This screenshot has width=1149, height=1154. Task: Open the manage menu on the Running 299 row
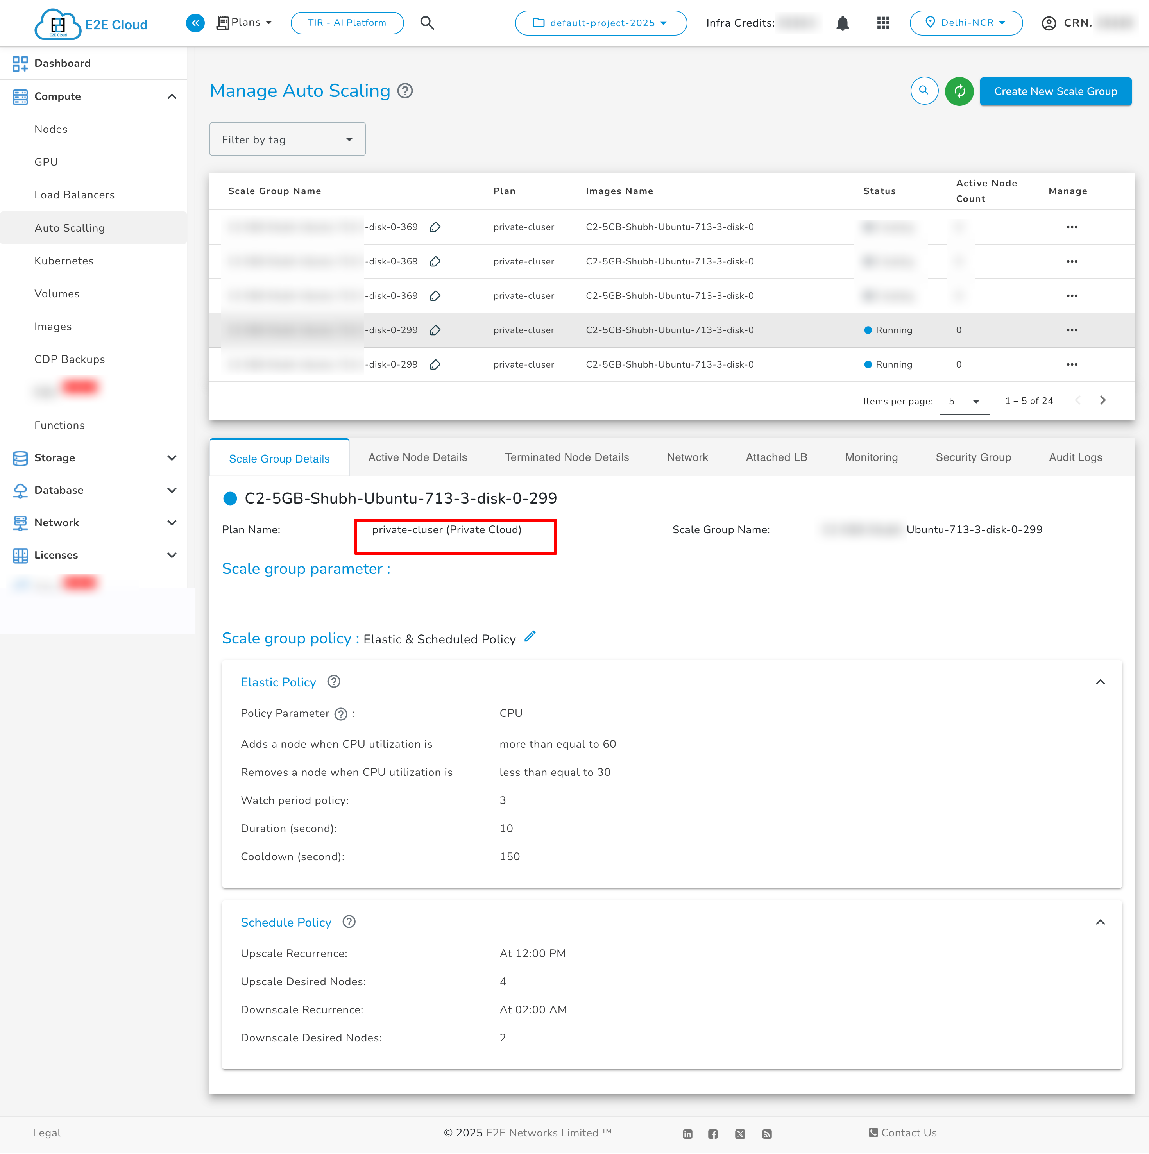point(1072,330)
